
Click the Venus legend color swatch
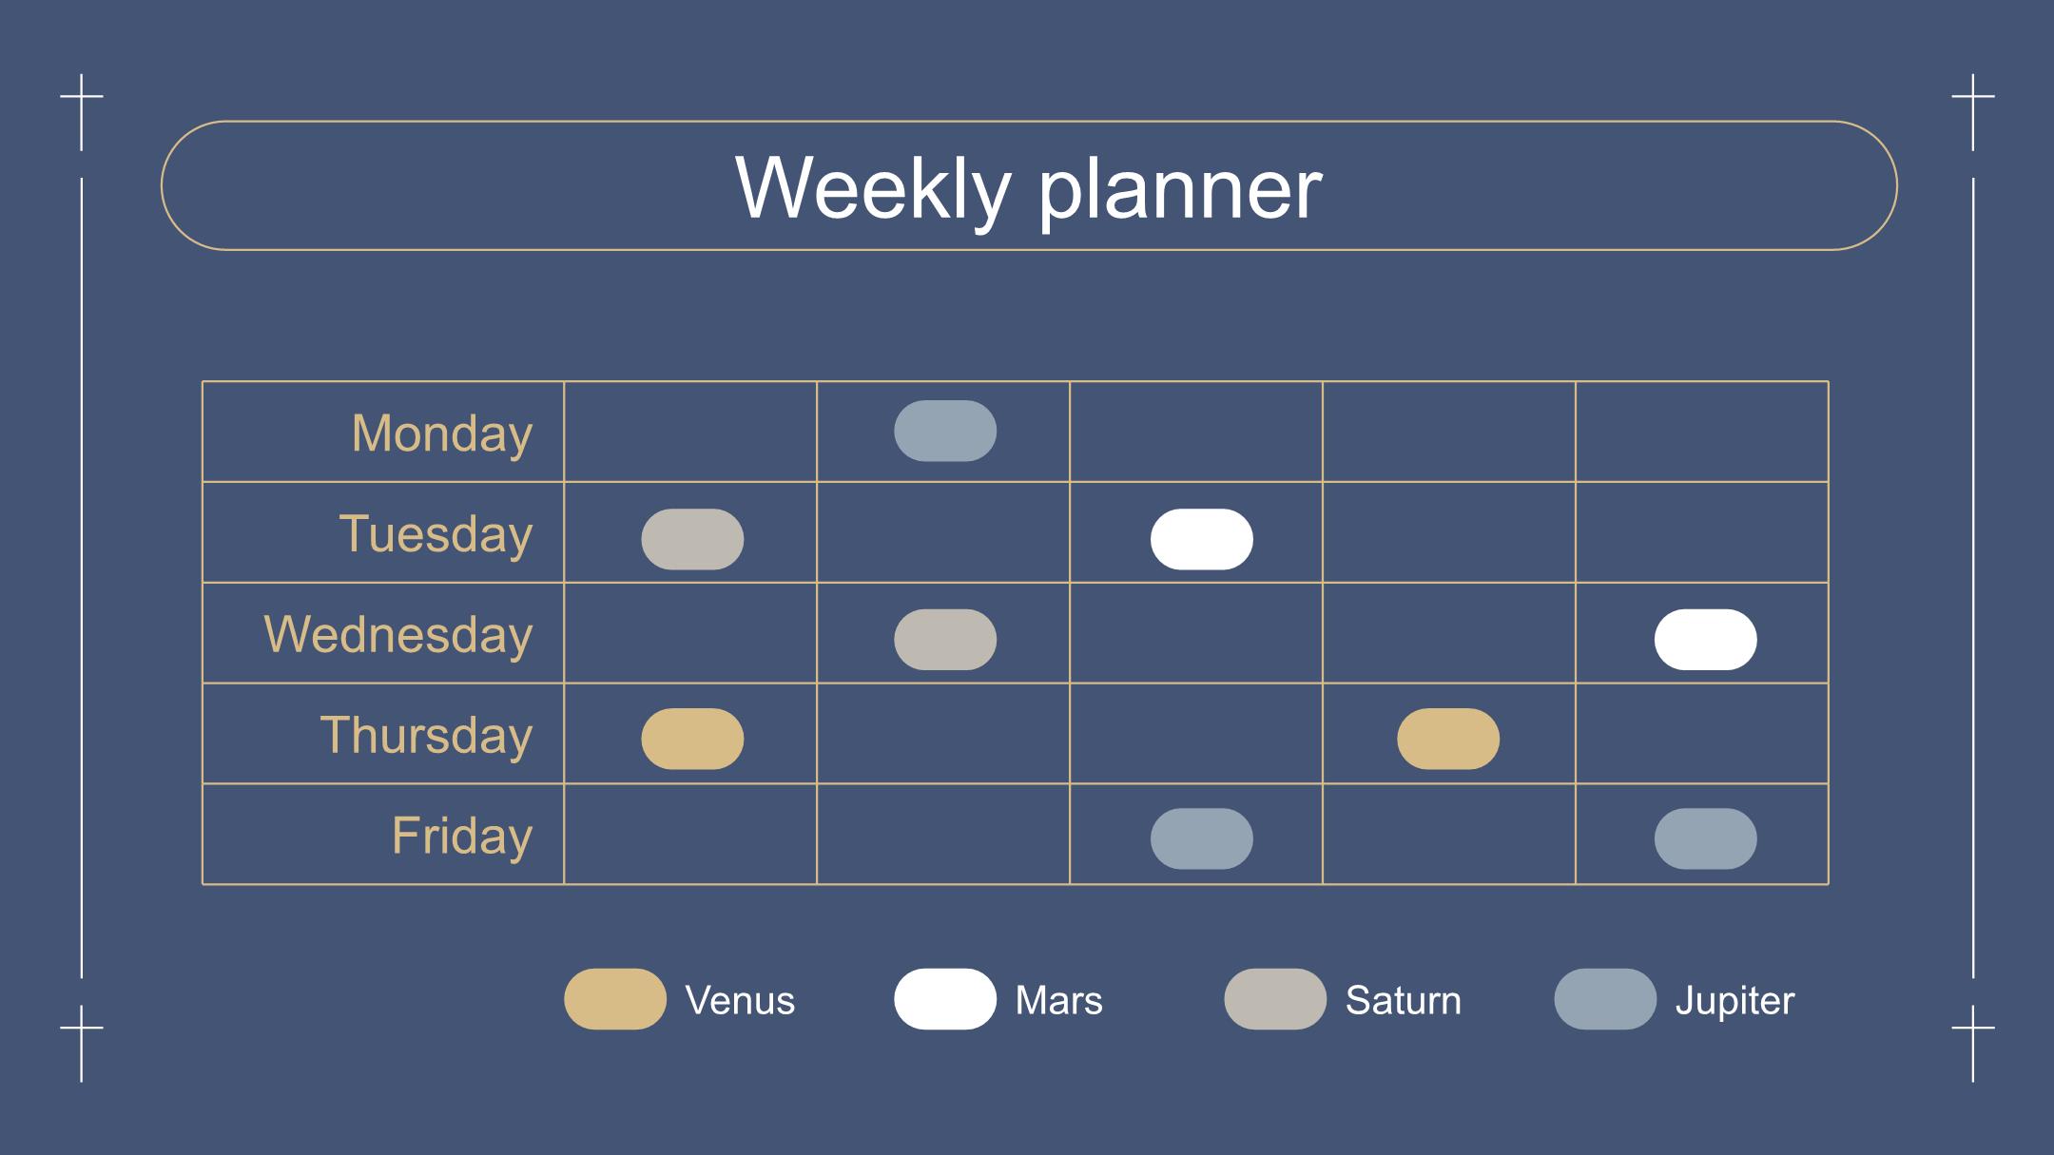click(615, 999)
